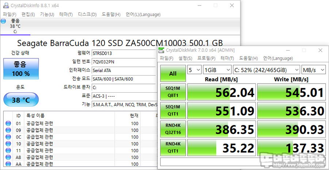The image size is (329, 170).
Task: Start the RND4K Q32T16 test
Action: (x=173, y=129)
